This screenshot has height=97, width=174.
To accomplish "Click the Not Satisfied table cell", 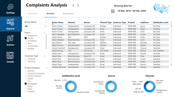I will (x=158, y=51).
